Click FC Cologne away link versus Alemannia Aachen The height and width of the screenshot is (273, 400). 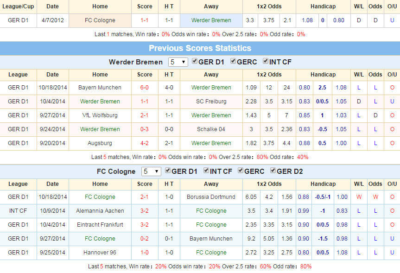[211, 211]
